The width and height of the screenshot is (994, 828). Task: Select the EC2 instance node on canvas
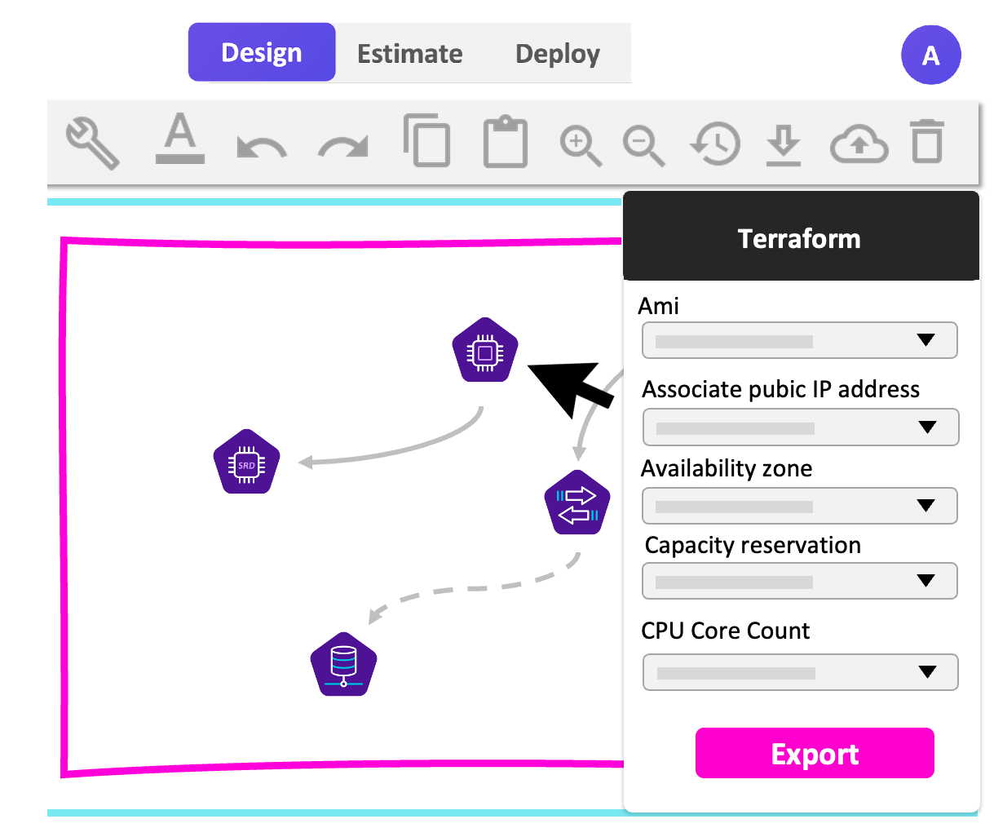tap(484, 351)
